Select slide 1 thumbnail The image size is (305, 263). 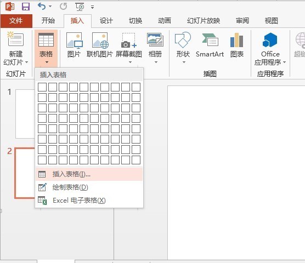(25, 114)
